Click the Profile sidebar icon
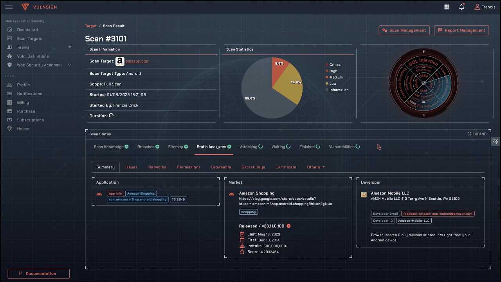Screen dimensions: 501x282 (x=9, y=85)
